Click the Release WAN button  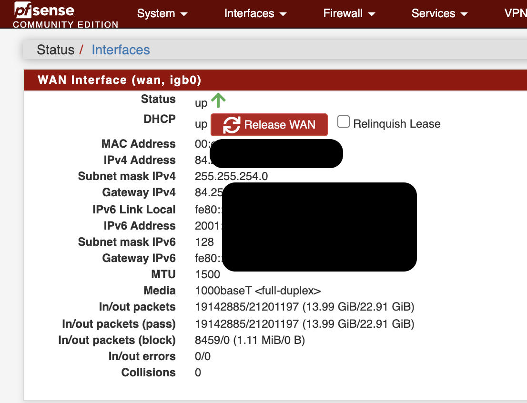[x=269, y=125]
